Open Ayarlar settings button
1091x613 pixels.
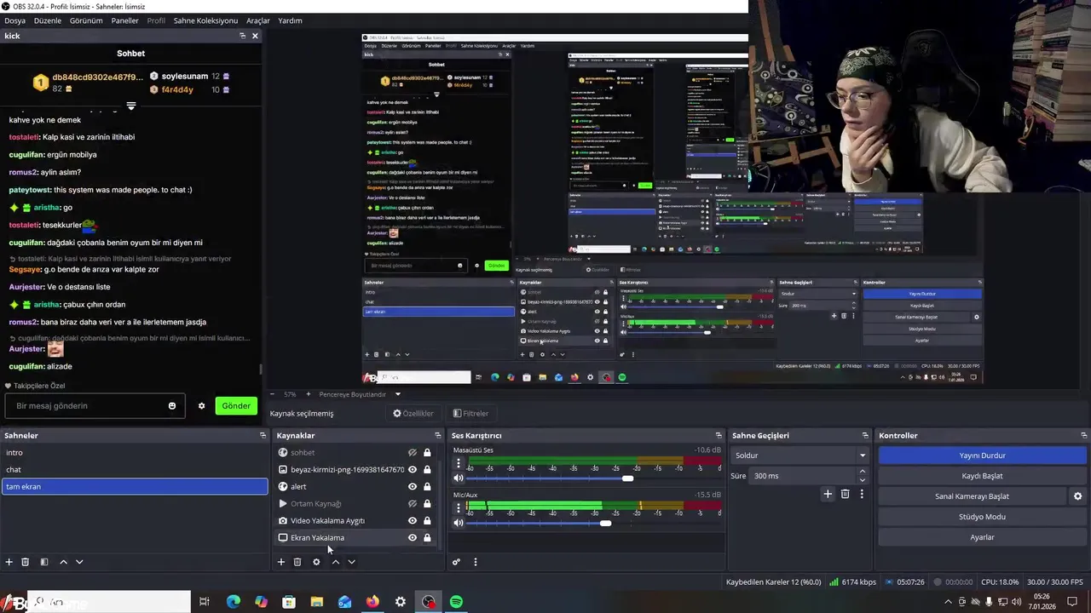point(982,537)
